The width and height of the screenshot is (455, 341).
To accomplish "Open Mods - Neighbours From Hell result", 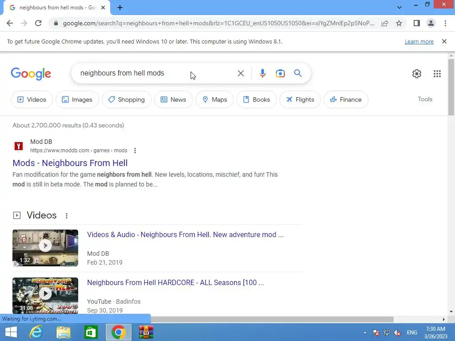I will 70,163.
